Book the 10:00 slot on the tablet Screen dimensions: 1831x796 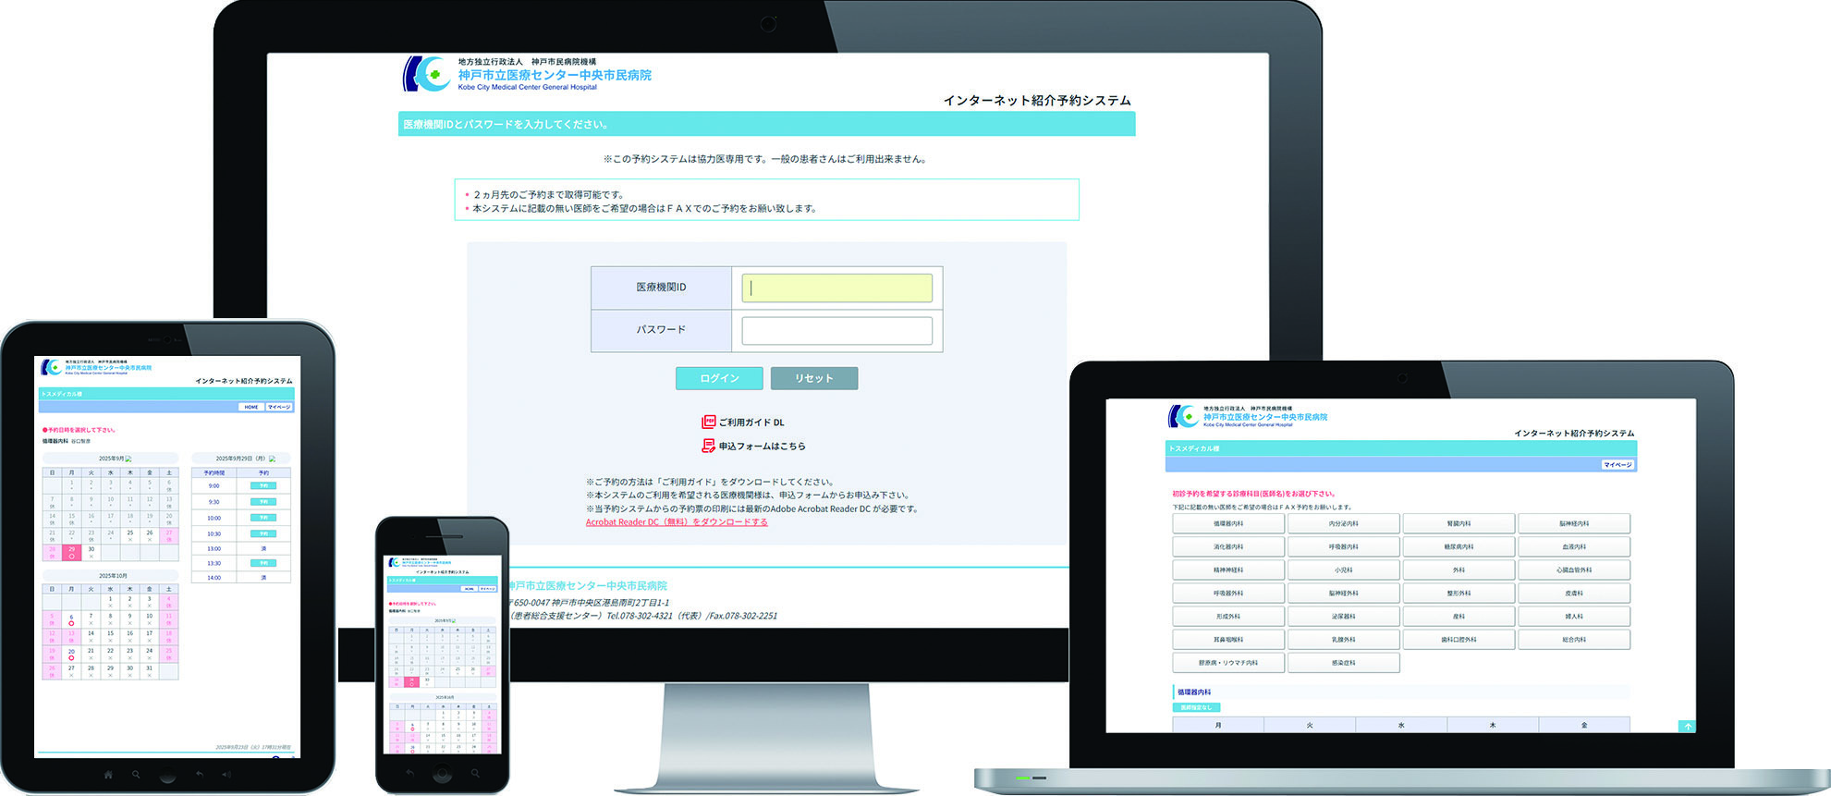(x=263, y=518)
